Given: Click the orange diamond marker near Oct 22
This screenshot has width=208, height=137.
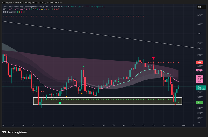Looking at the screenshot, I should (x=82, y=94).
